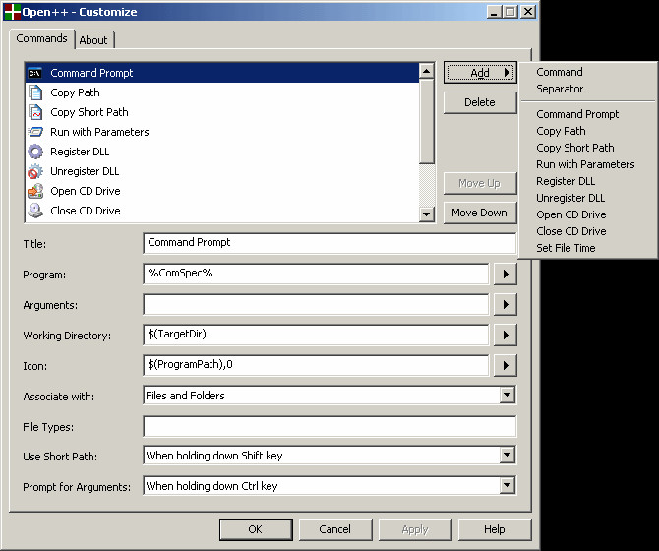Click the Copy Short Path icon

point(35,112)
